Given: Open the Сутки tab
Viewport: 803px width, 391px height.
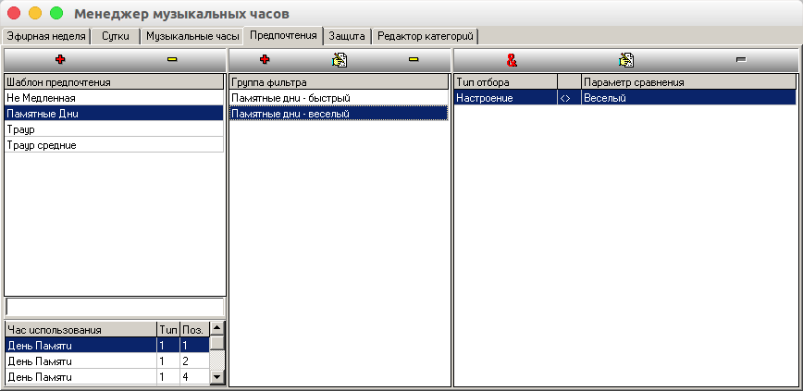Looking at the screenshot, I should coord(116,36).
